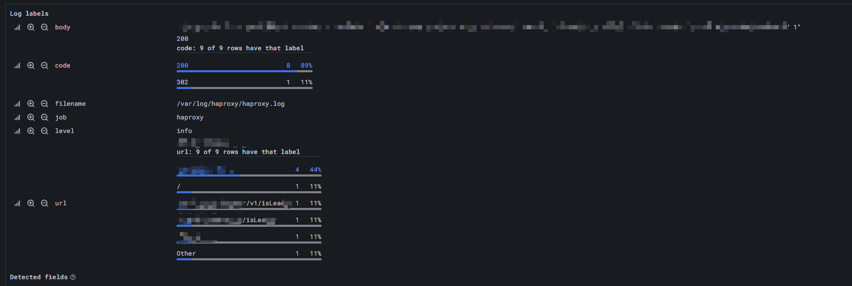The height and width of the screenshot is (286, 852).
Task: Click the 'url: 9 of 9 rows' heading
Action: 238,152
